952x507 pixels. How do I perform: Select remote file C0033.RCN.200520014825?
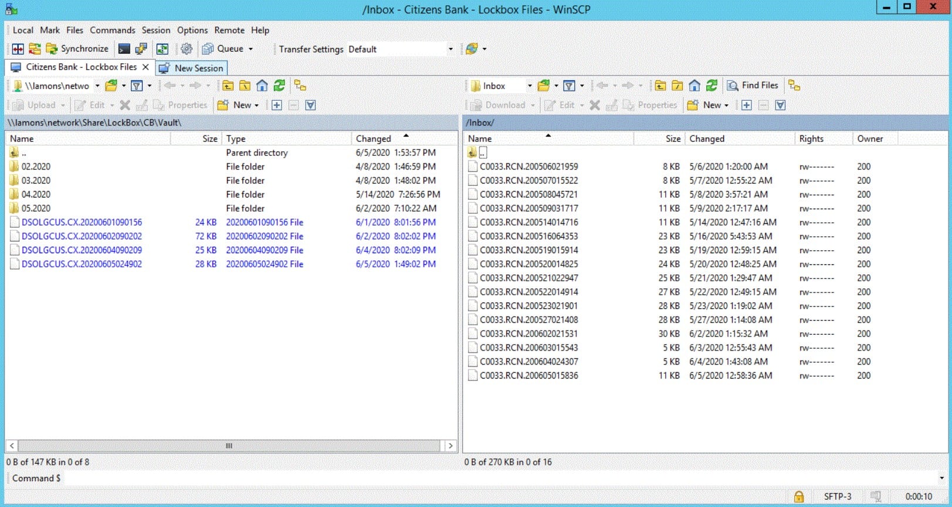point(528,264)
